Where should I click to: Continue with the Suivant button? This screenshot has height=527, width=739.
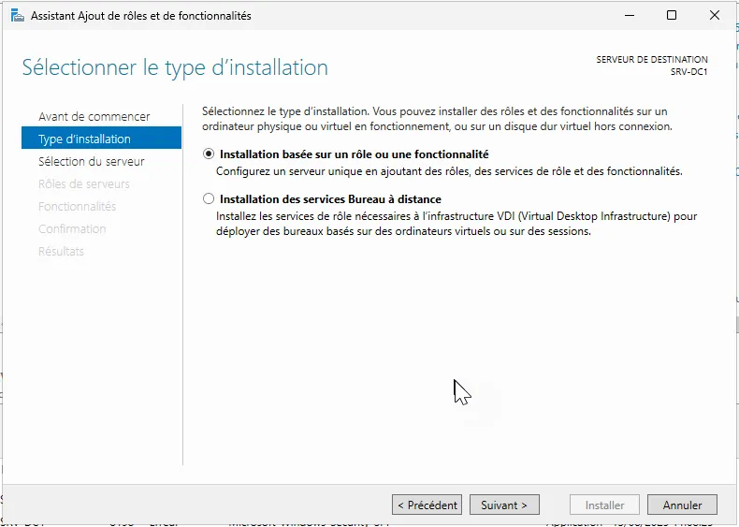pyautogui.click(x=504, y=505)
